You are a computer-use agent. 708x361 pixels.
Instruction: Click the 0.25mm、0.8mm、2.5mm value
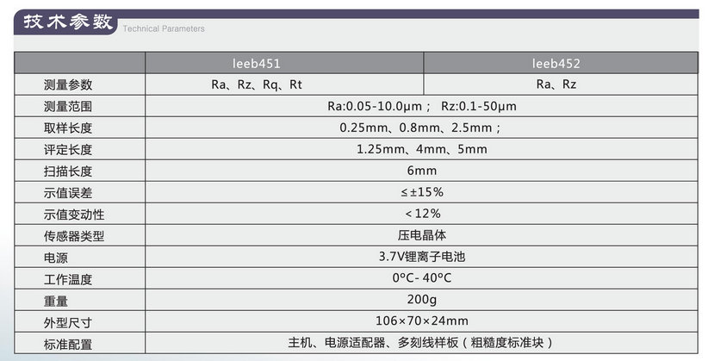[420, 128]
